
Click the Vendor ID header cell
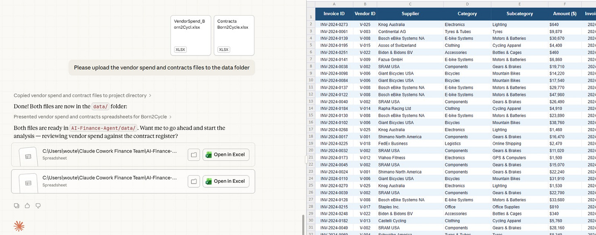pos(365,14)
